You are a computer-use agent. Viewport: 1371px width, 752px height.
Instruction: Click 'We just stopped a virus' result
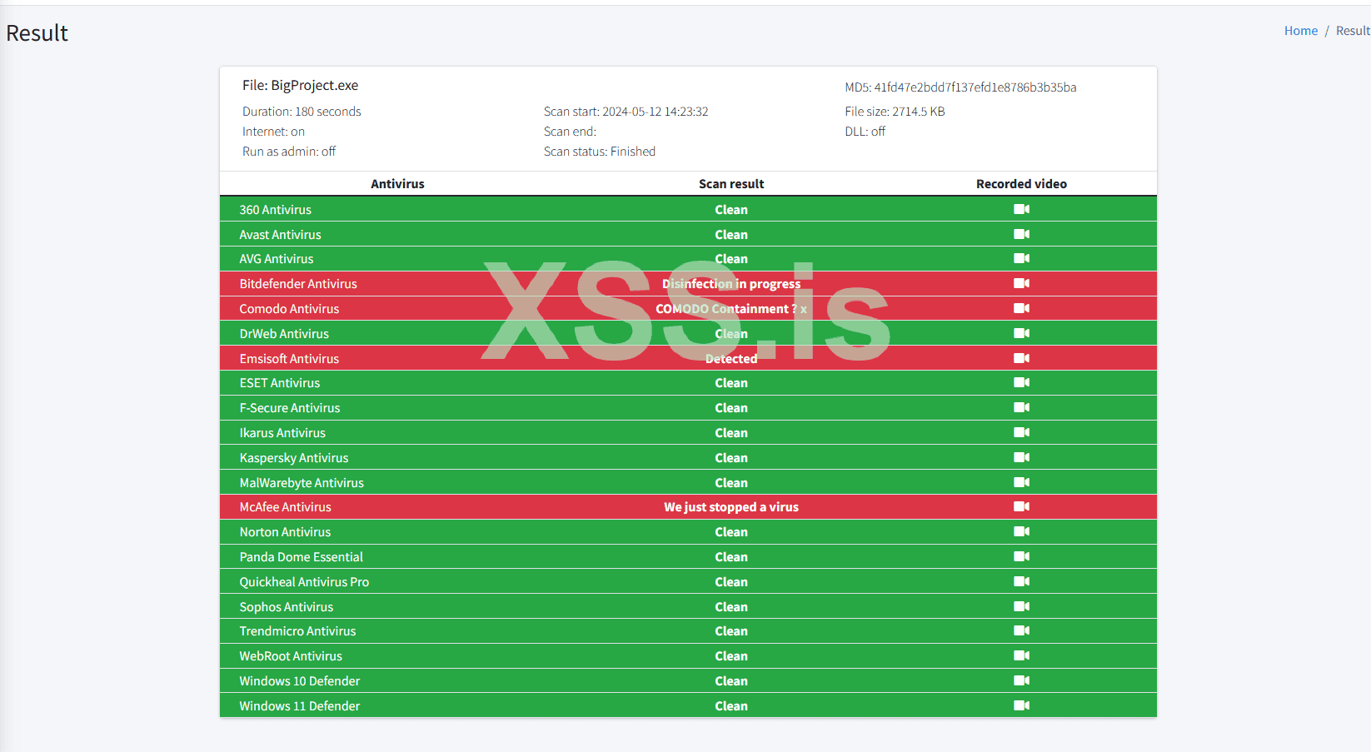coord(731,507)
